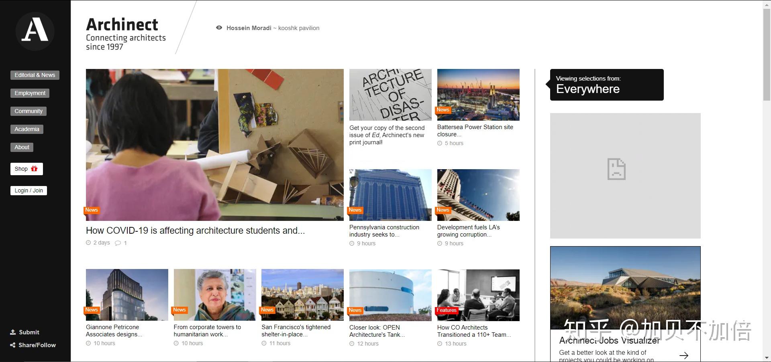Screen dimensions: 771x362
Task: Open Giannone Petricone Associates designs article title
Action: (114, 331)
